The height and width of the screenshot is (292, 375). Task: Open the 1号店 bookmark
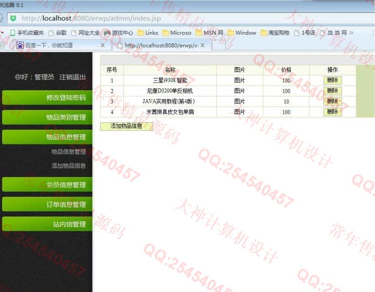point(304,33)
